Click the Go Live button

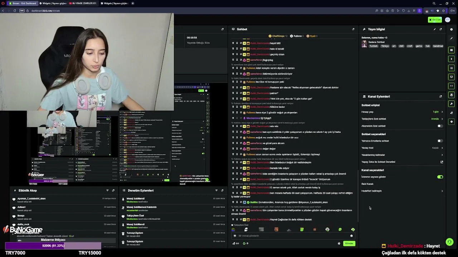[x=435, y=20]
